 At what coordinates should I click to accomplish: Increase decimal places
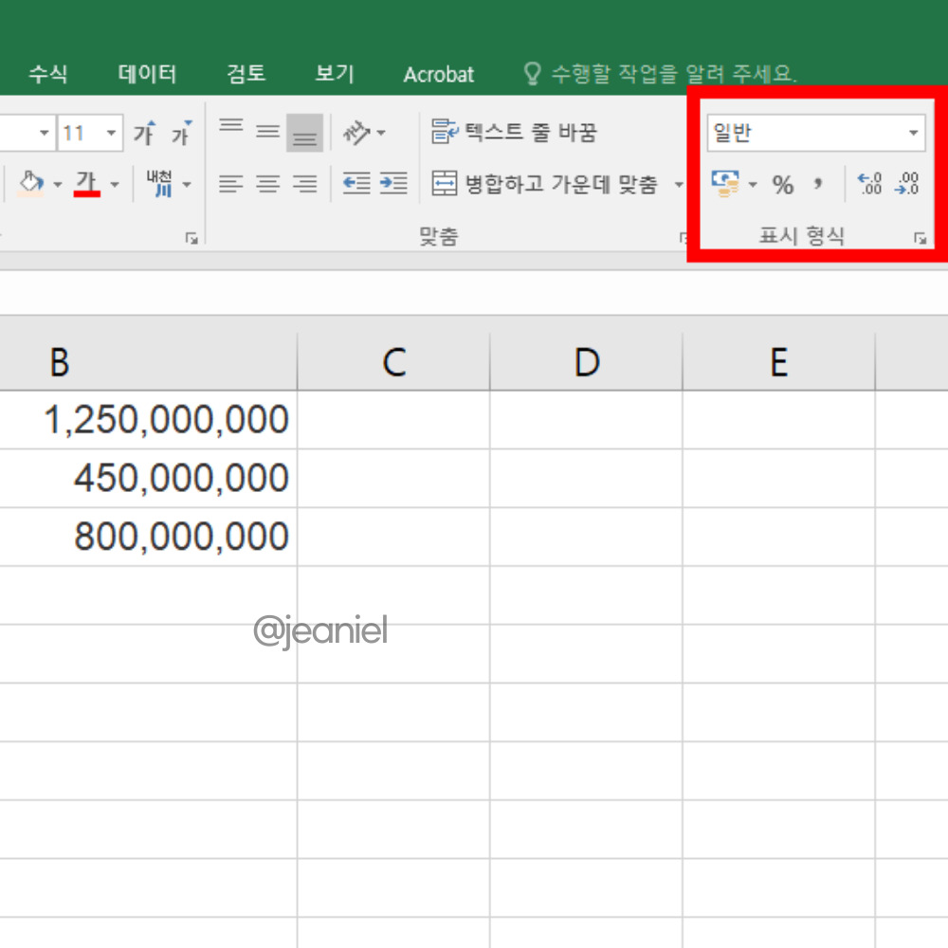[x=870, y=183]
